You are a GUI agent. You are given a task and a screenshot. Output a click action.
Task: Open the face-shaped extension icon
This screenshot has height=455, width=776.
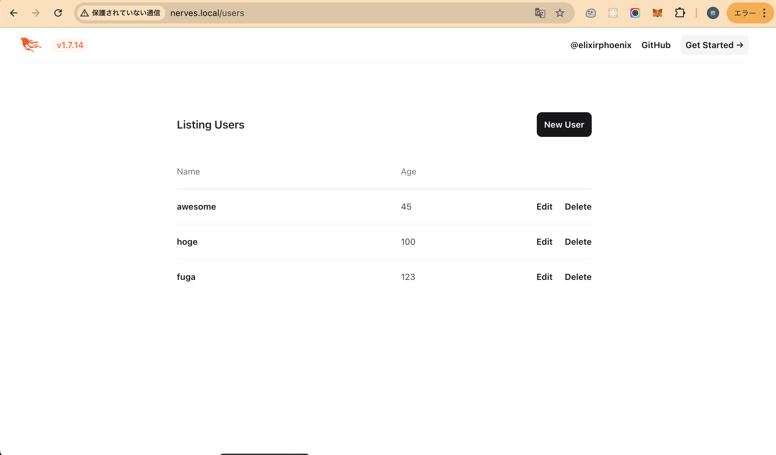point(590,13)
